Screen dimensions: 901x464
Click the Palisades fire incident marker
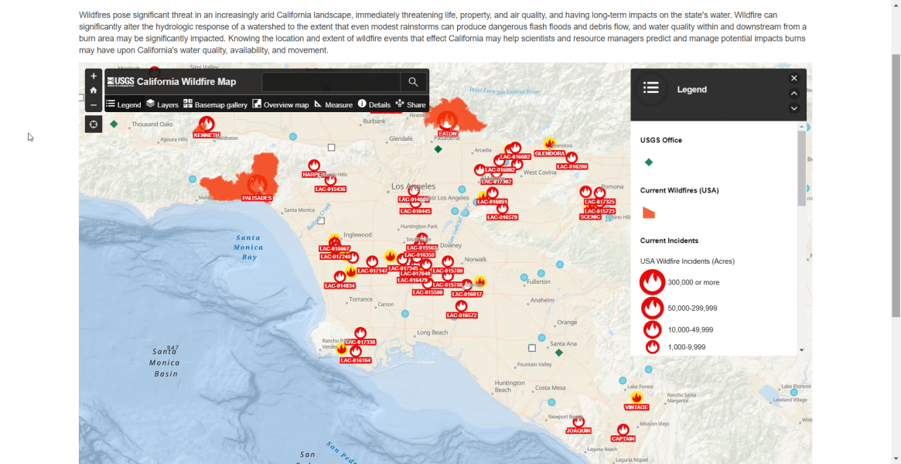click(257, 185)
